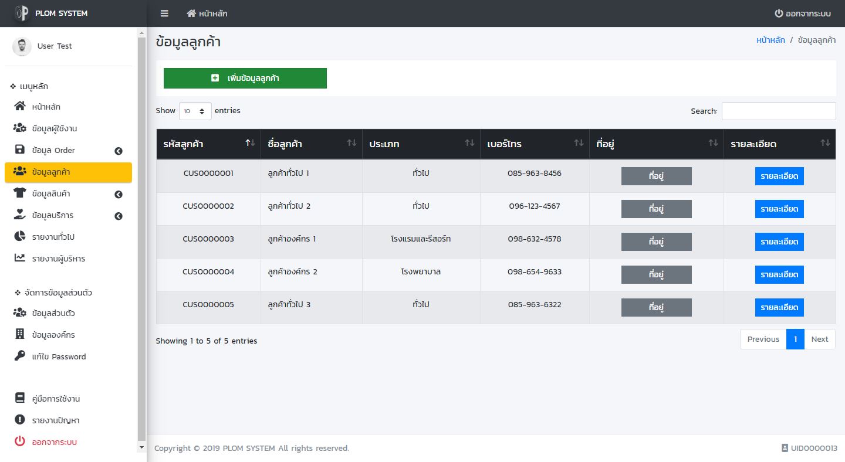Click รายละเอียด button for CUS0000003
Viewport: 845px width, 462px height.
tap(779, 242)
